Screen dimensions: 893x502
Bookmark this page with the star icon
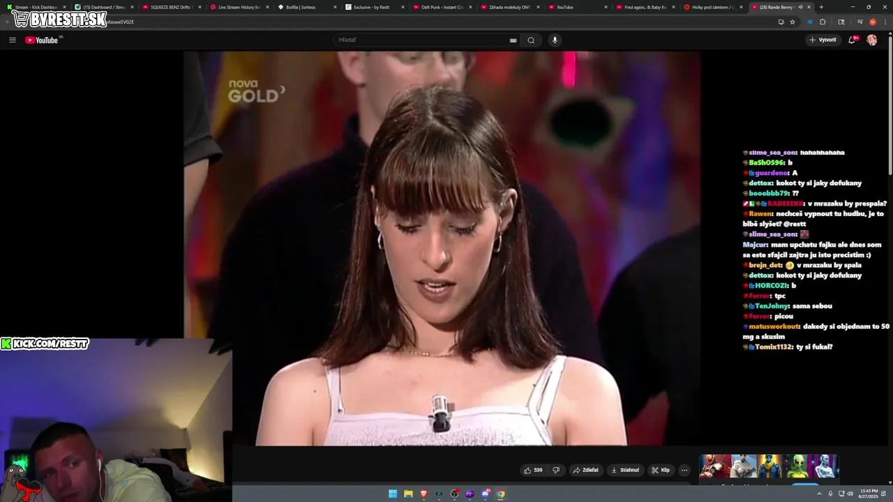tap(793, 22)
